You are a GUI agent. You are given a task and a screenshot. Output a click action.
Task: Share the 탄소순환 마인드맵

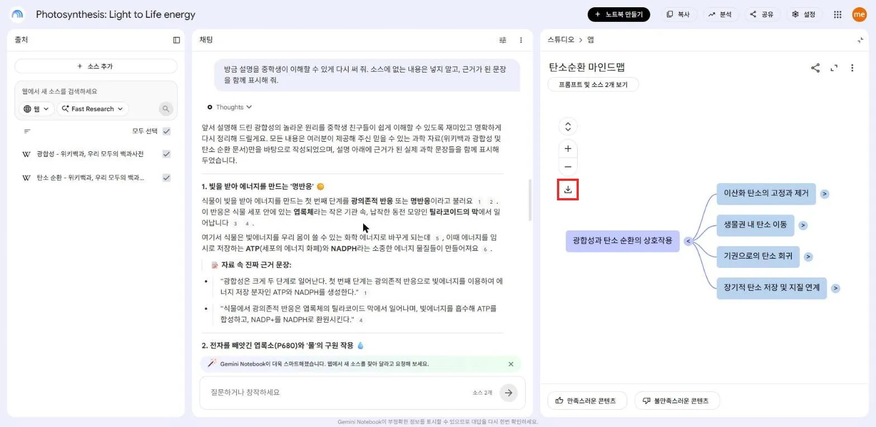pos(815,68)
